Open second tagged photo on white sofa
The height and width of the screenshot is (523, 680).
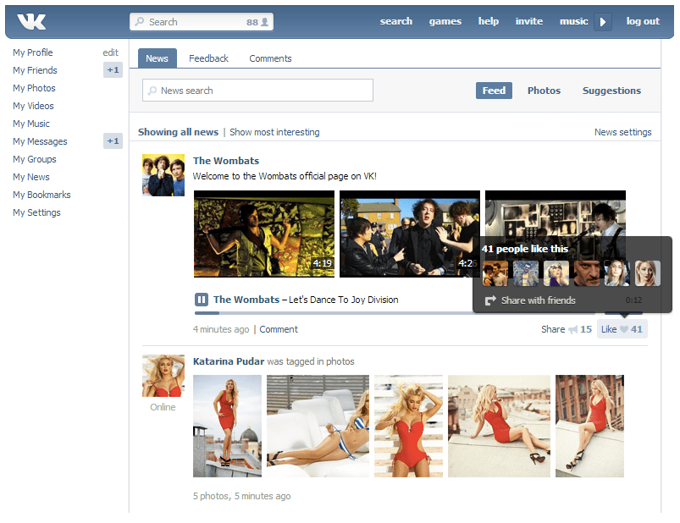tap(318, 426)
